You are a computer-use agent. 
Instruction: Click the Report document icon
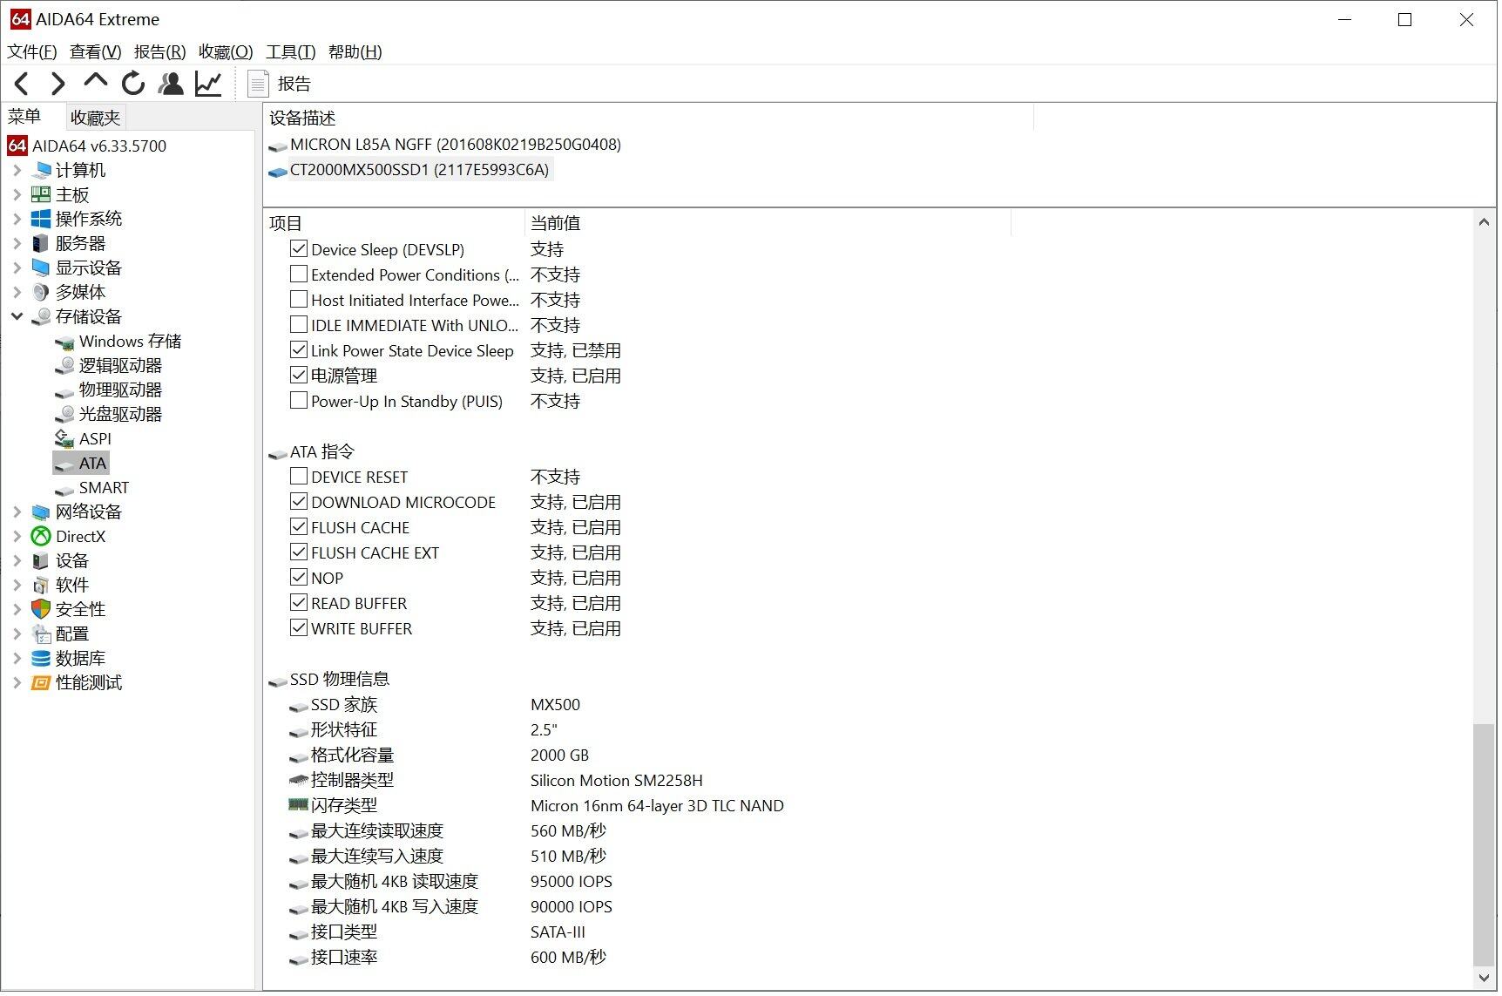tap(257, 84)
